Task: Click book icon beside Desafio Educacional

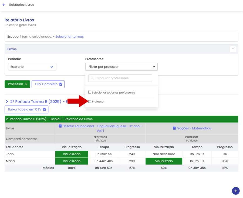Action: point(60,126)
